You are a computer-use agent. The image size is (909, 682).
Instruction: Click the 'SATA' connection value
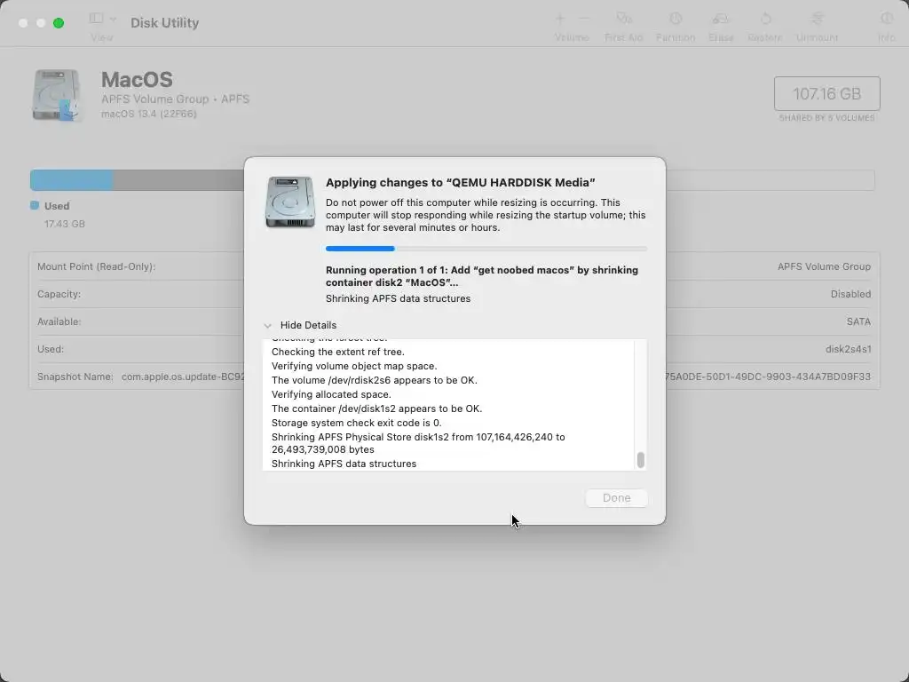pyautogui.click(x=858, y=321)
